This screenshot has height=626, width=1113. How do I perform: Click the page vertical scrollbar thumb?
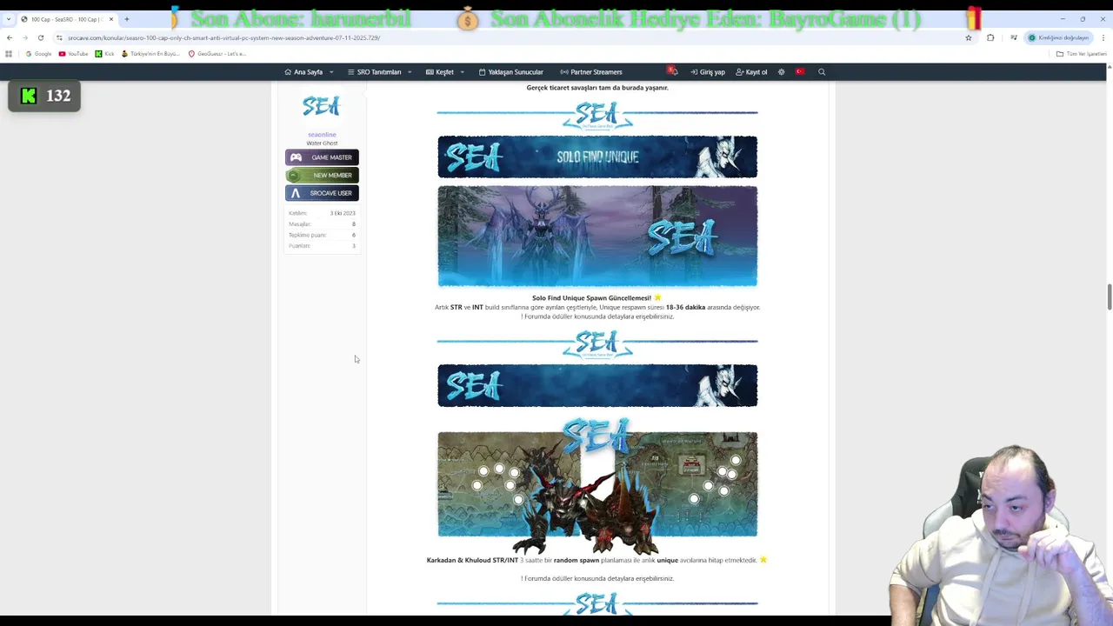[1109, 296]
